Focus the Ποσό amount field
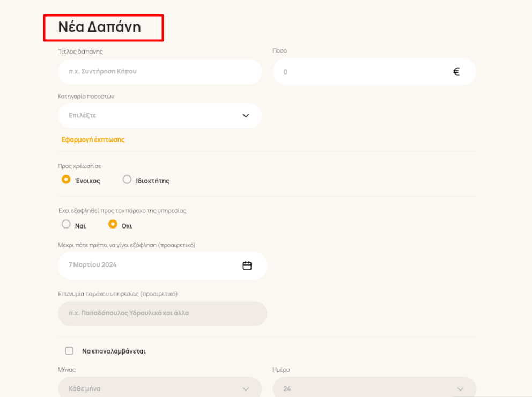 pyautogui.click(x=374, y=71)
